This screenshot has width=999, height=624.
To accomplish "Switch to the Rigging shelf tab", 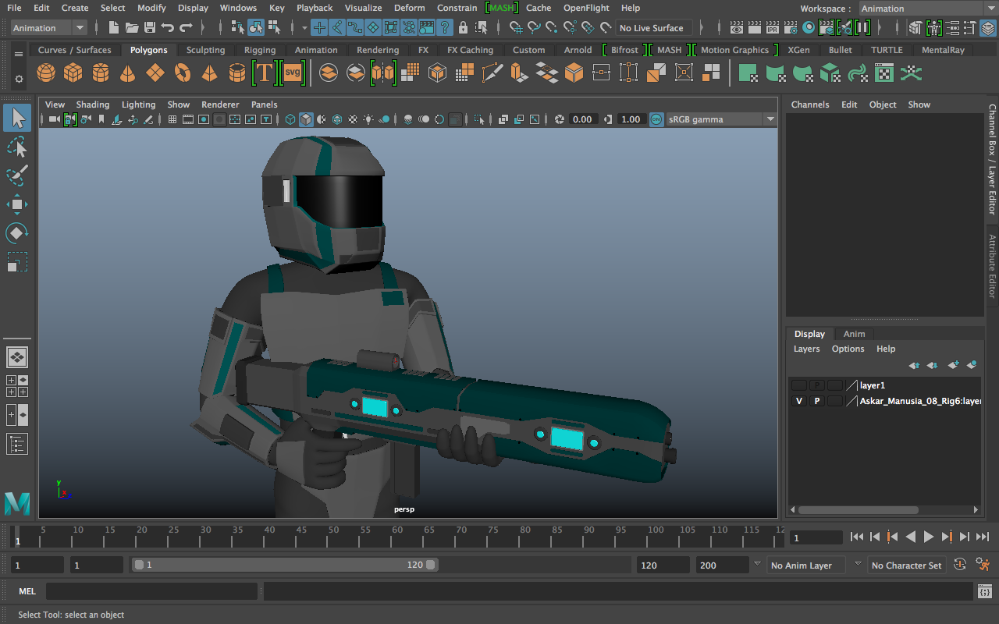I will tap(260, 50).
